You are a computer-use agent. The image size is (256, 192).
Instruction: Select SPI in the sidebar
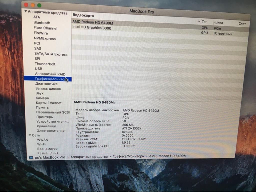[x=37, y=58]
